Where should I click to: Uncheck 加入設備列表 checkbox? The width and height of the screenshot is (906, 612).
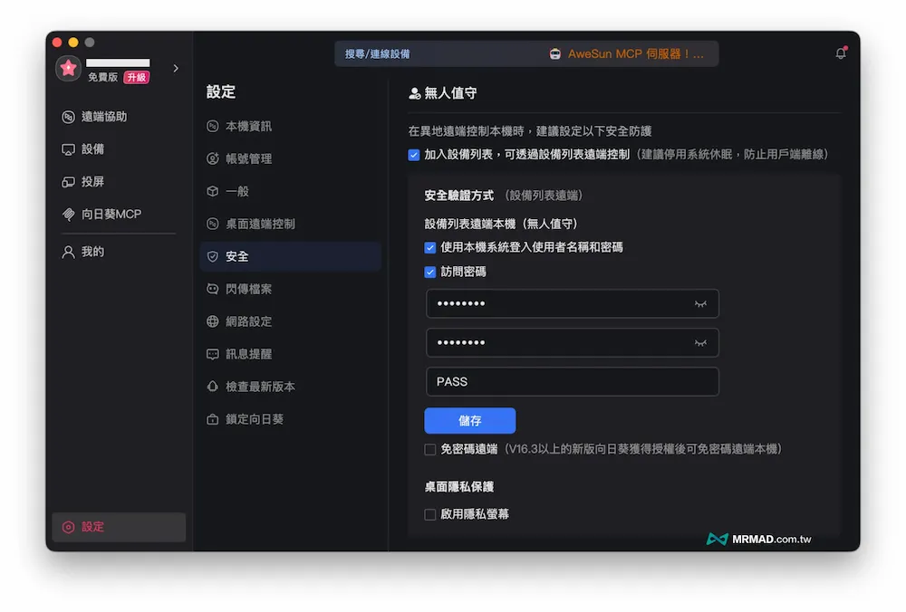[x=414, y=155]
